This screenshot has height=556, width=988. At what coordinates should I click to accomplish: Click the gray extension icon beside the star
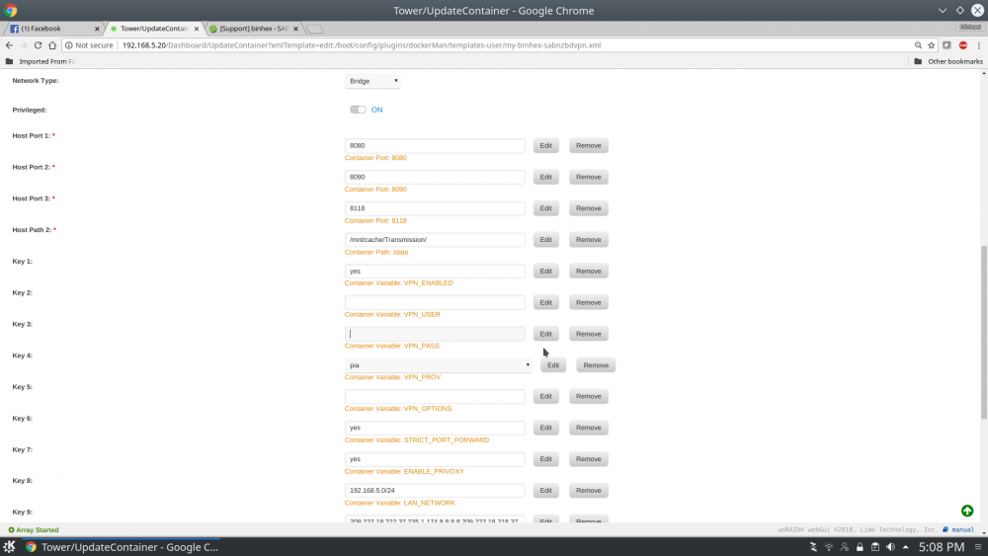pos(947,45)
